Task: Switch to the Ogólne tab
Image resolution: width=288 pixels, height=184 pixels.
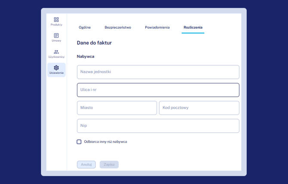Action: tap(85, 27)
